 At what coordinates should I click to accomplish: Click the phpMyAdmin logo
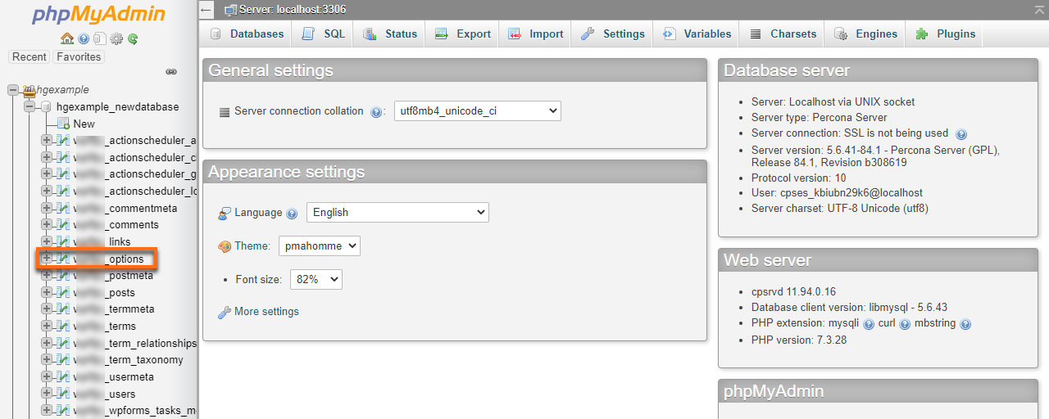tap(98, 15)
